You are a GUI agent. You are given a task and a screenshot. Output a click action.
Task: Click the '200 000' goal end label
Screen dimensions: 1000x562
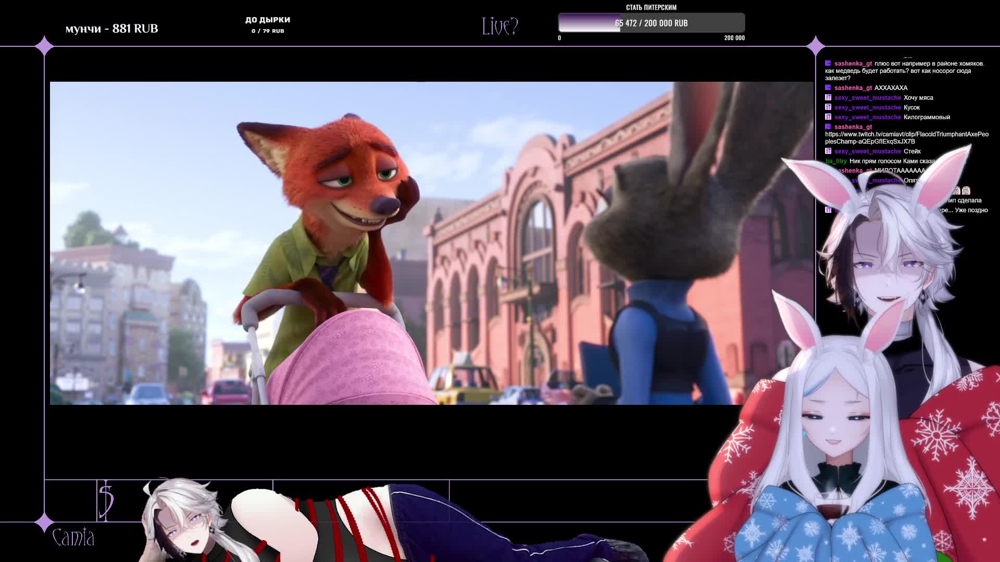734,38
